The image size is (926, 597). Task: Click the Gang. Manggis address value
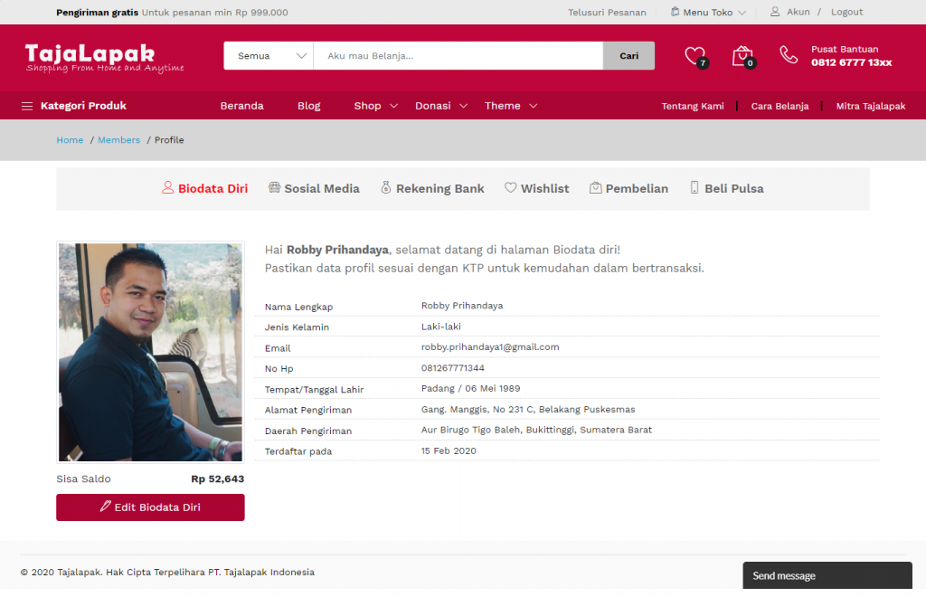(528, 409)
